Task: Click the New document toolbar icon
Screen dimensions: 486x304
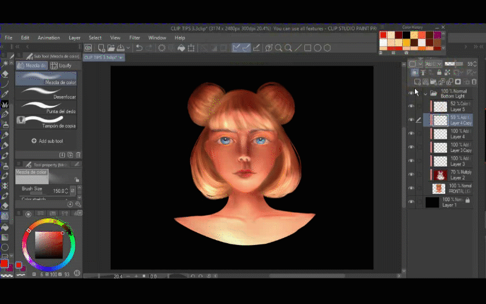Action: pos(101,48)
